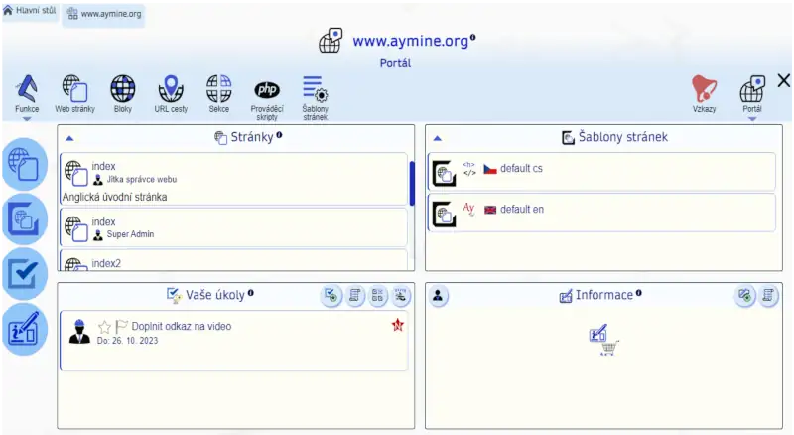
Task: Click the checkbox tasks icon in left sidebar
Action: (23, 272)
